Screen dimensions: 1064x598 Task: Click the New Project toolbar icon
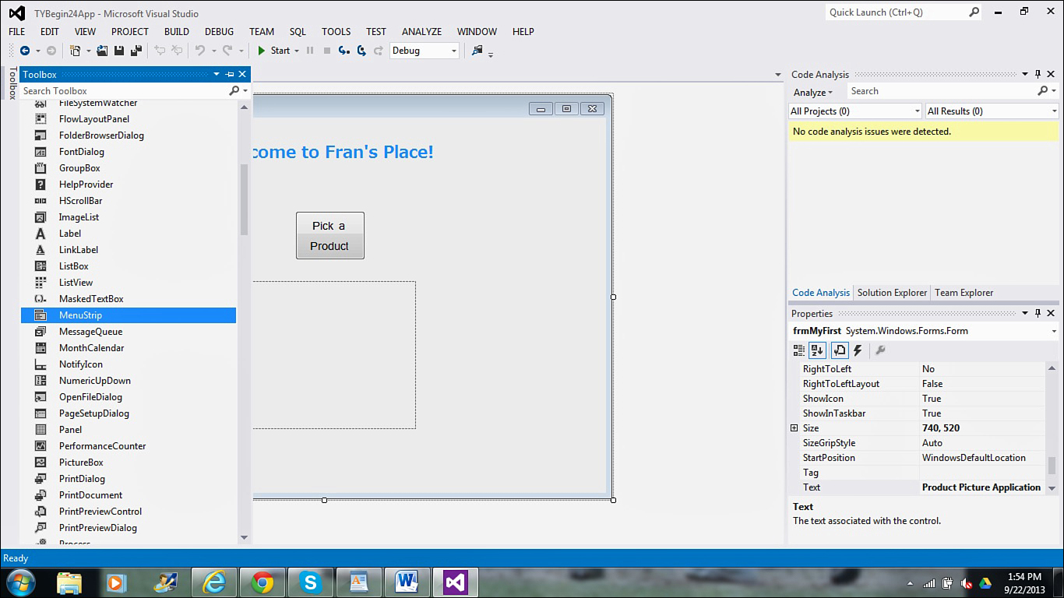76,51
